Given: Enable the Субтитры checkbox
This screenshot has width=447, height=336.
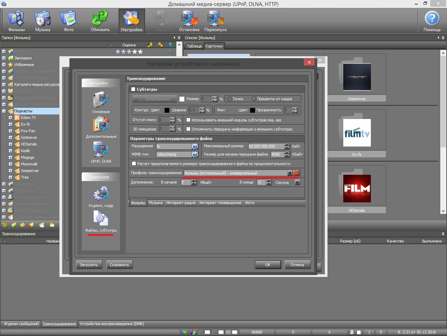Looking at the screenshot, I should (x=133, y=89).
